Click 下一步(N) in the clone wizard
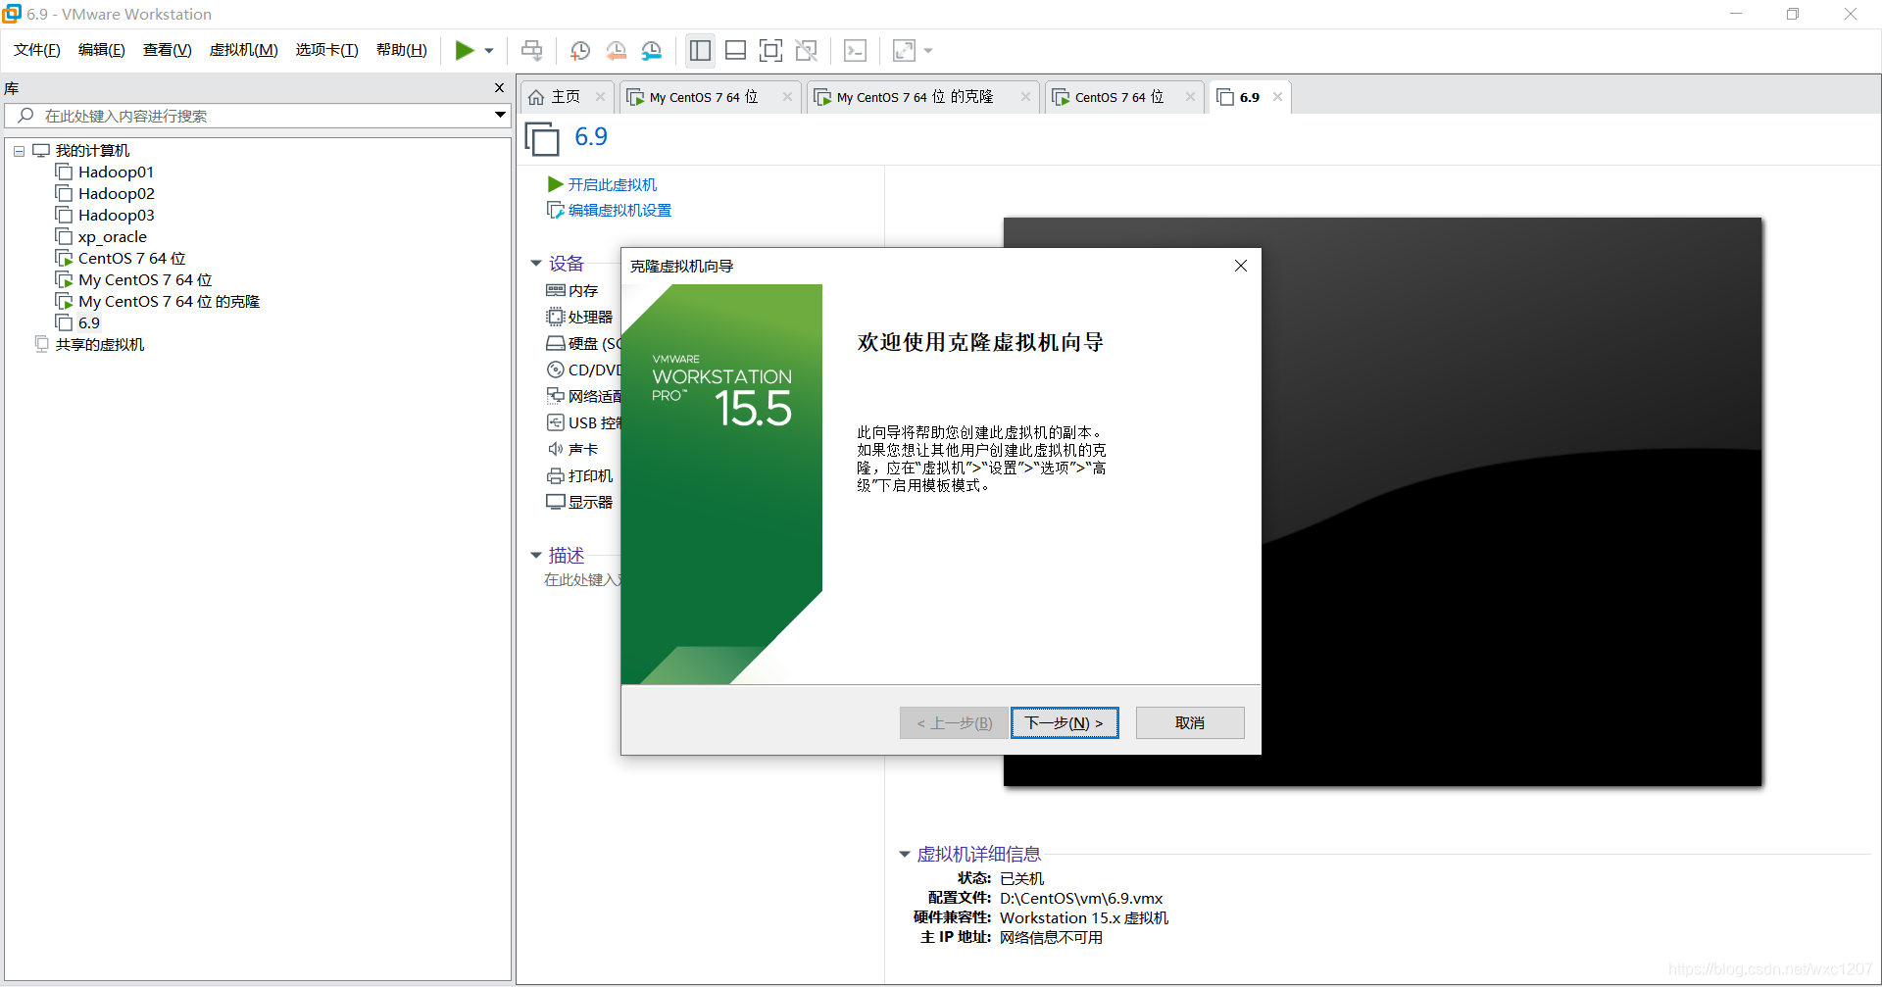The width and height of the screenshot is (1882, 987). 1065,722
